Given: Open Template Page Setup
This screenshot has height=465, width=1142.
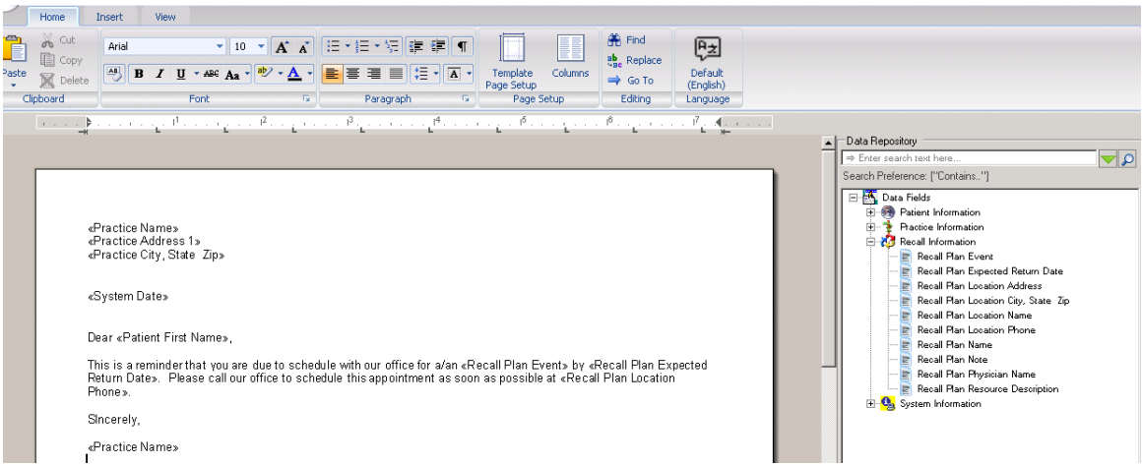Looking at the screenshot, I should 511,62.
